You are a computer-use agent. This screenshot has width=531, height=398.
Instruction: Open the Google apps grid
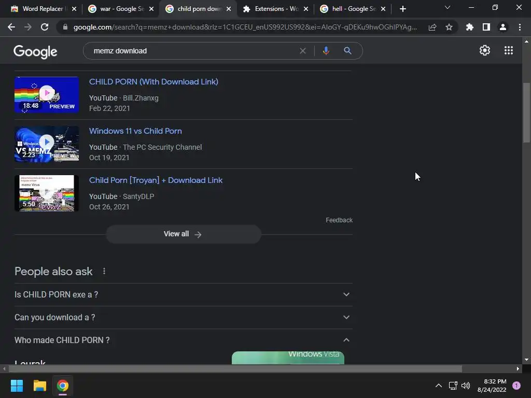(x=509, y=50)
